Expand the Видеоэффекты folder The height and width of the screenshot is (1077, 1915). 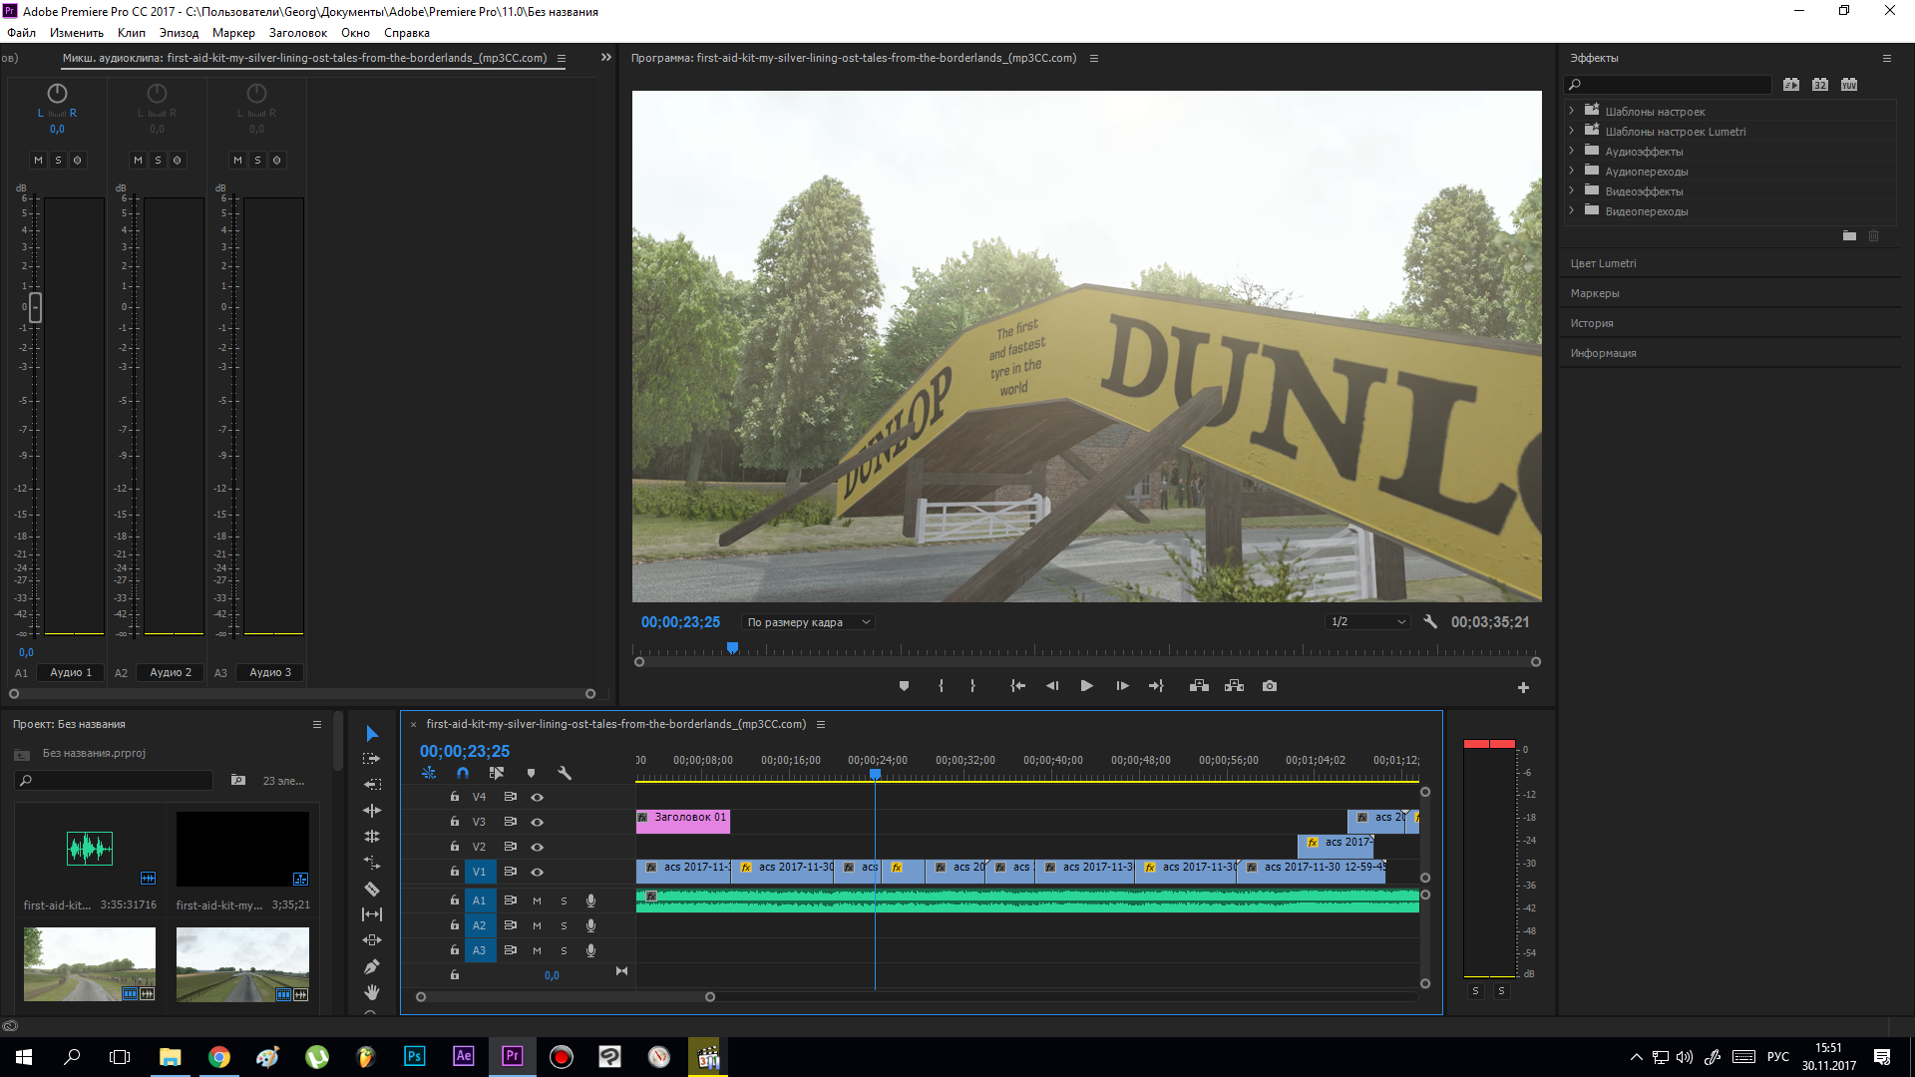click(x=1572, y=190)
